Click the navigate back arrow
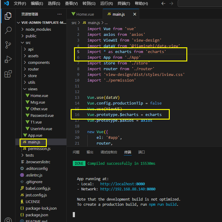The image size is (222, 222). 163,3
